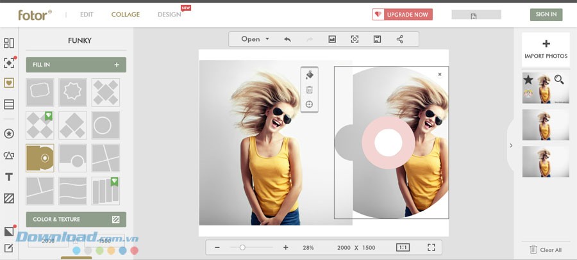
Task: Click the trash icon on floating toolbar
Action: 309,90
